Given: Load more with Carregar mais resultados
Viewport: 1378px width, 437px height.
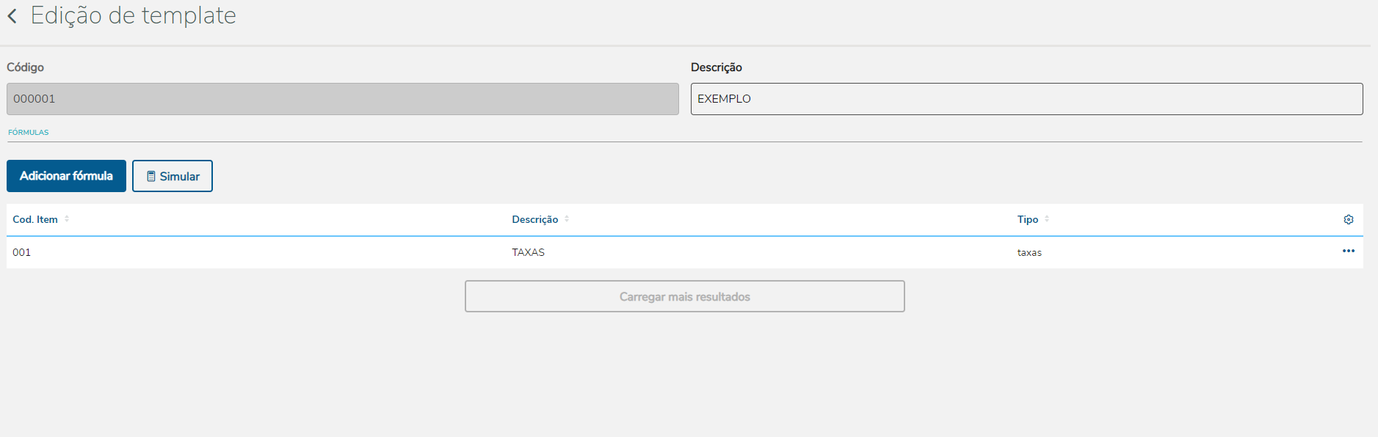Looking at the screenshot, I should click(x=684, y=296).
